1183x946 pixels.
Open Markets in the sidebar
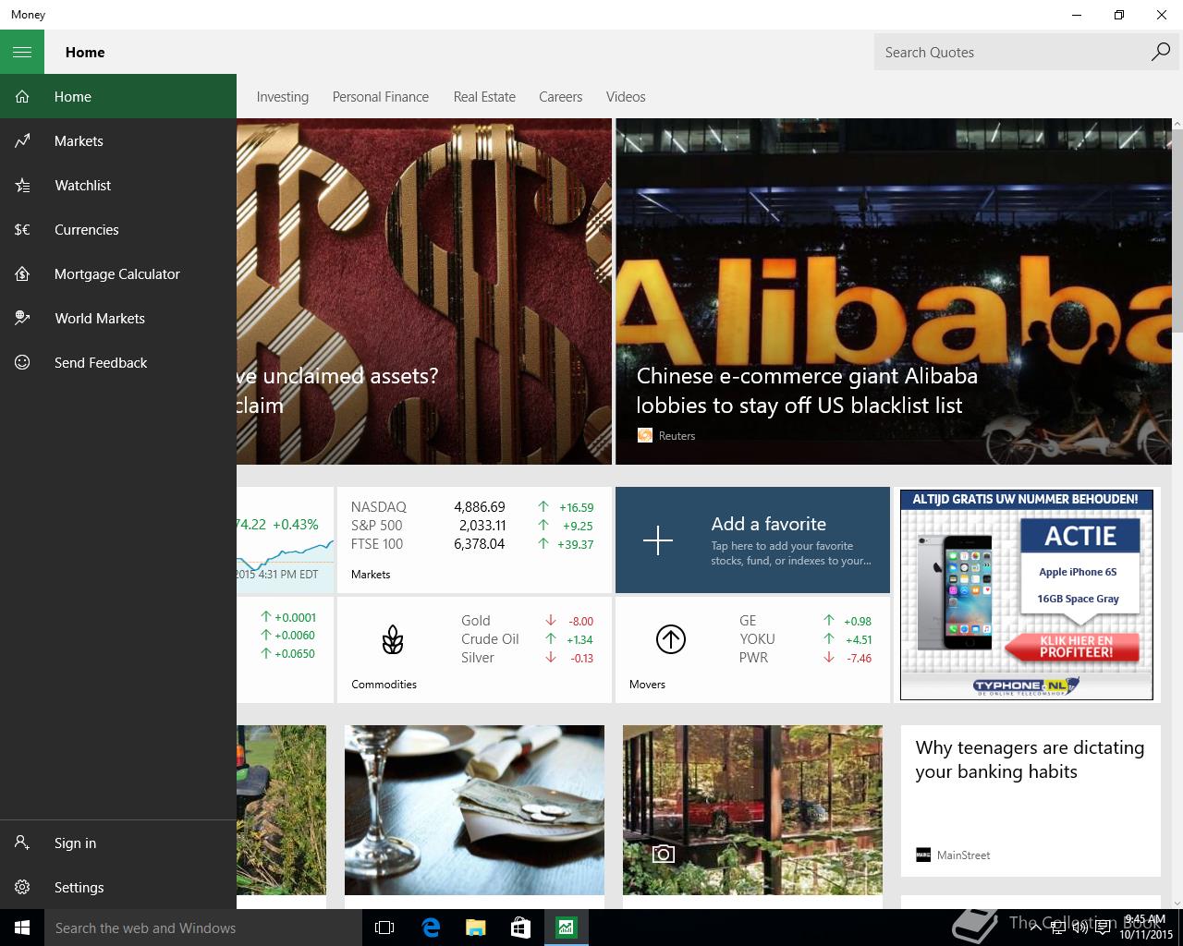(x=118, y=140)
